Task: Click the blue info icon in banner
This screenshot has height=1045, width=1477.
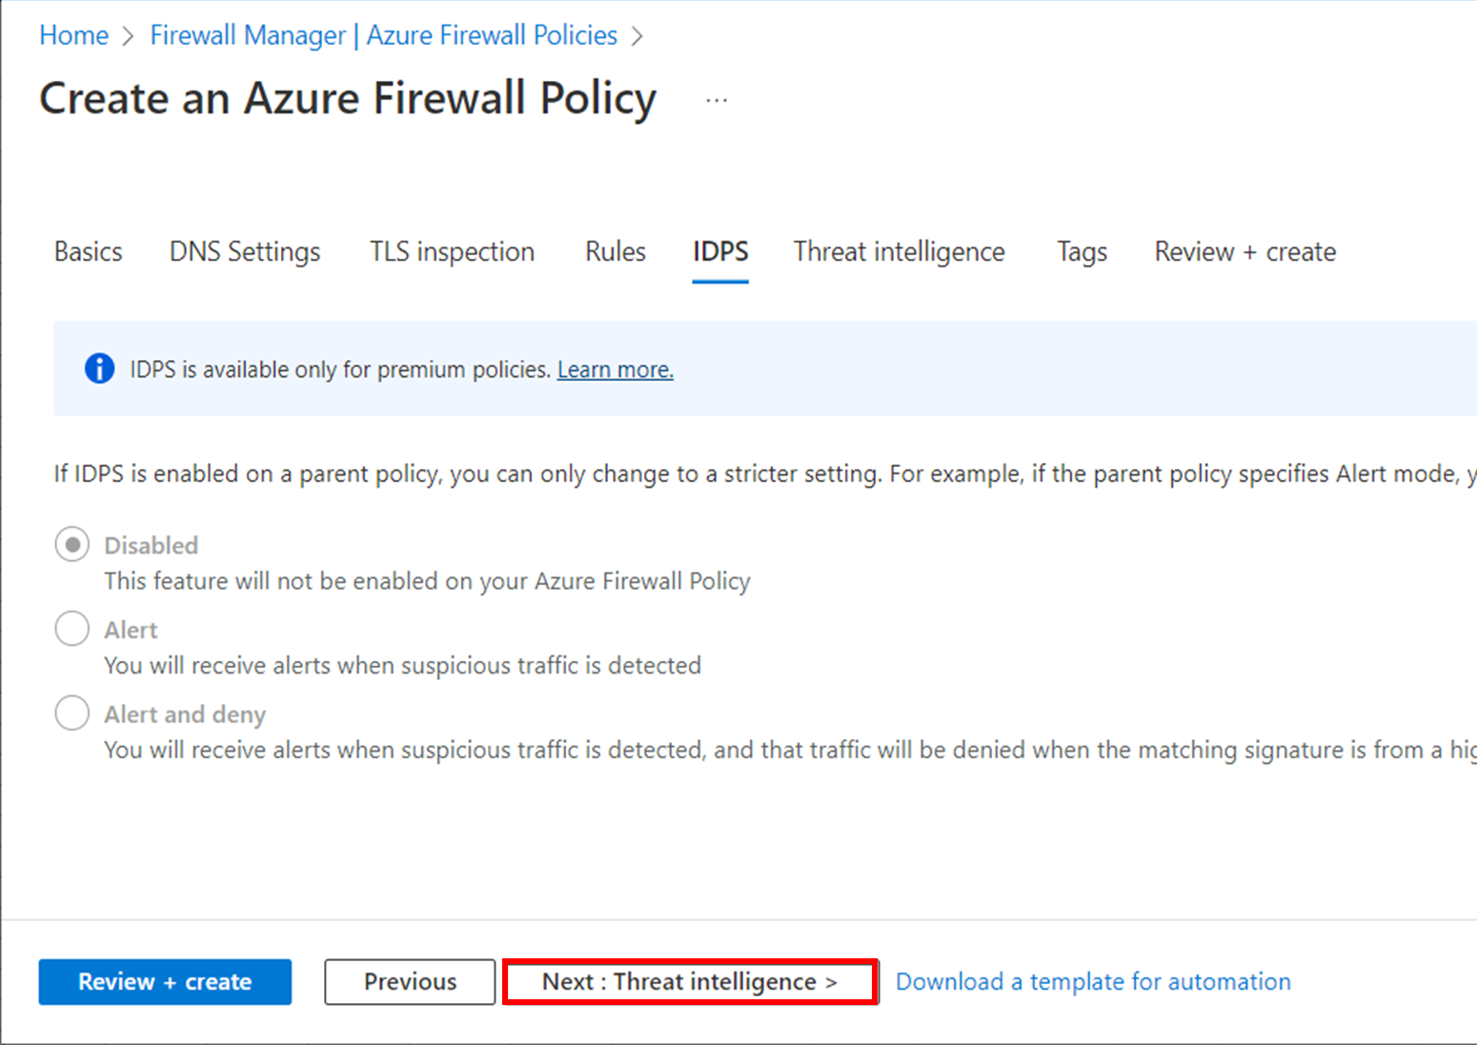Action: coord(99,369)
